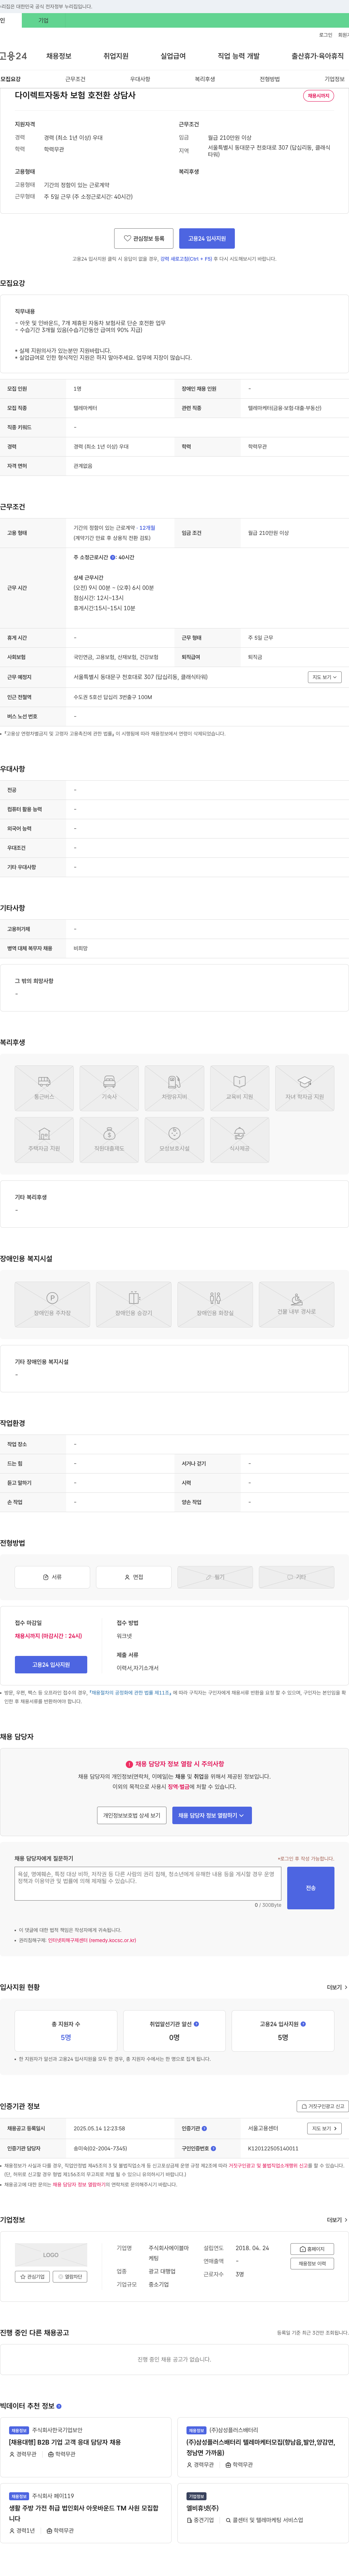Image resolution: width=349 pixels, height=2576 pixels.
Task: Click info icon beside 취업알선기관 알선
Action: 196,2024
